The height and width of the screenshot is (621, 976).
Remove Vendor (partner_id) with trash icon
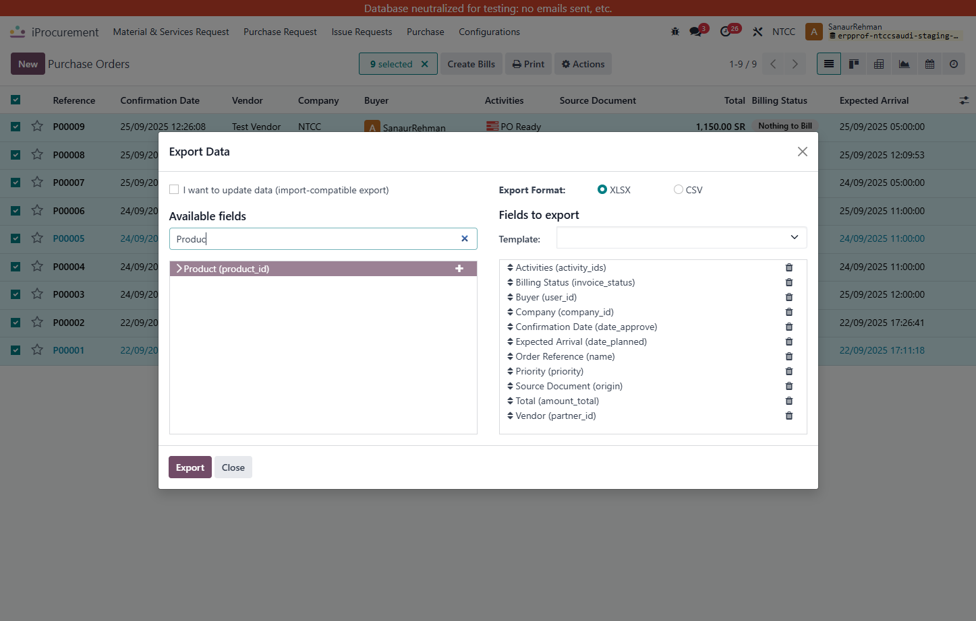pos(789,416)
